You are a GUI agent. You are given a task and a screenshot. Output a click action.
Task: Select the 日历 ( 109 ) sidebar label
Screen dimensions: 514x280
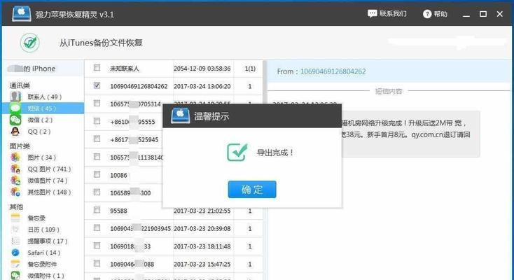point(43,230)
